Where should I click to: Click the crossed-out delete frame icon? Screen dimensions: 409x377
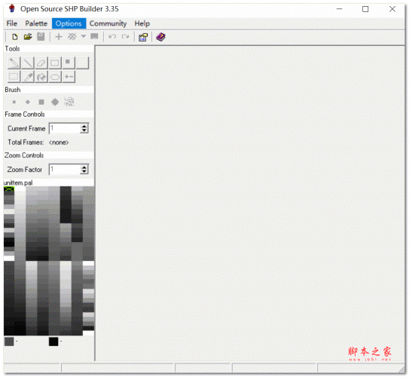pyautogui.click(x=72, y=37)
